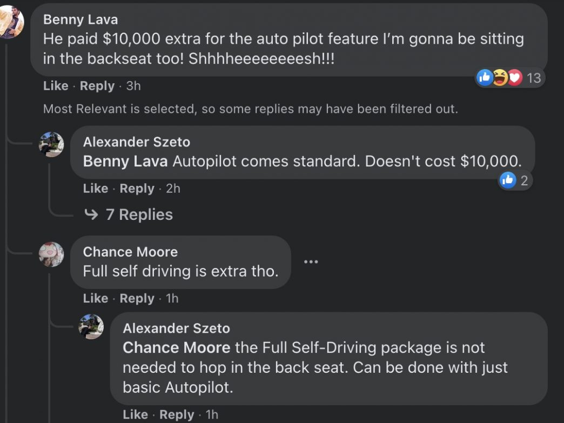Click the reply arrow icon next to 7 Replies

point(91,214)
